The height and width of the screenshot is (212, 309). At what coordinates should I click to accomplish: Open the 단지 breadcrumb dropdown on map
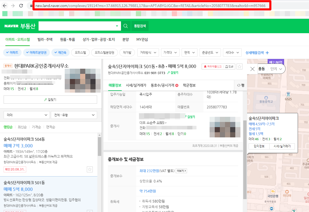276,69
